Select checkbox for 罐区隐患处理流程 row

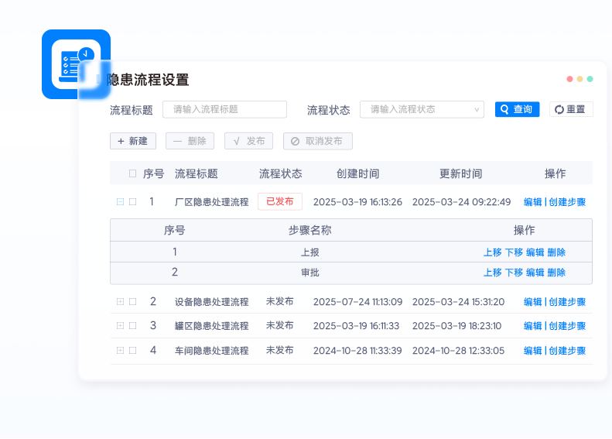[132, 326]
